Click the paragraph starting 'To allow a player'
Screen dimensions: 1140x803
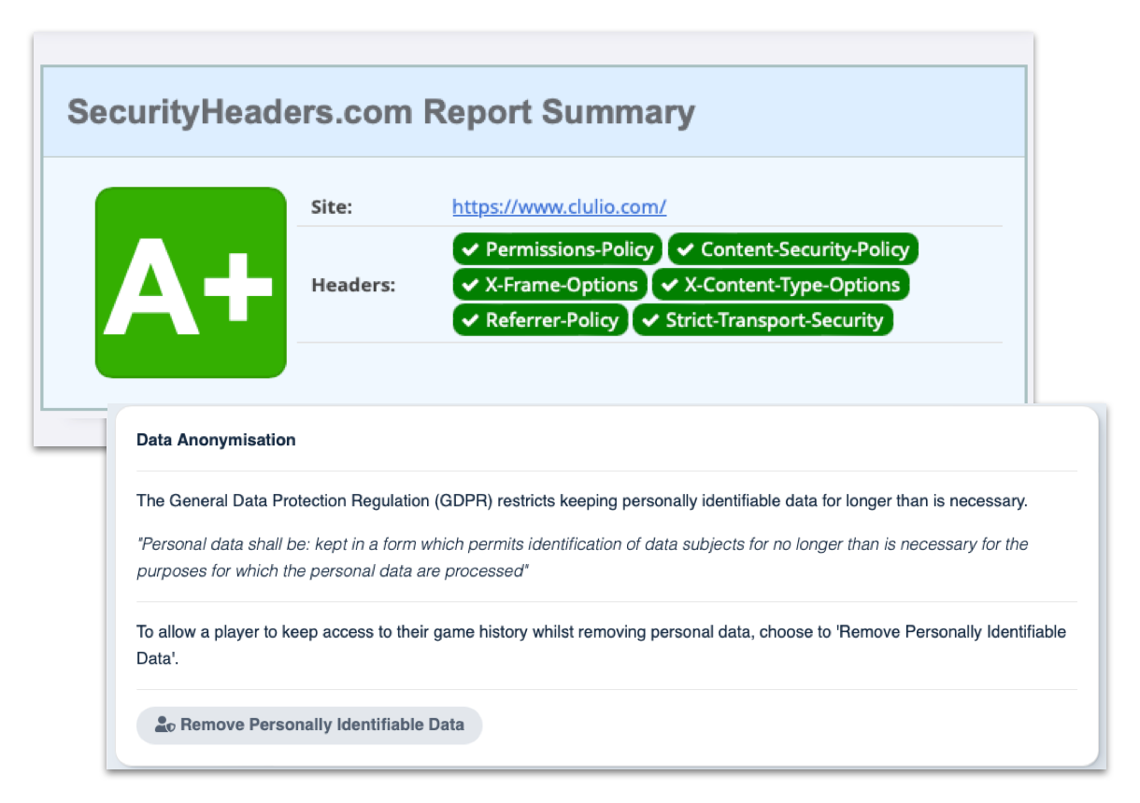click(x=601, y=645)
